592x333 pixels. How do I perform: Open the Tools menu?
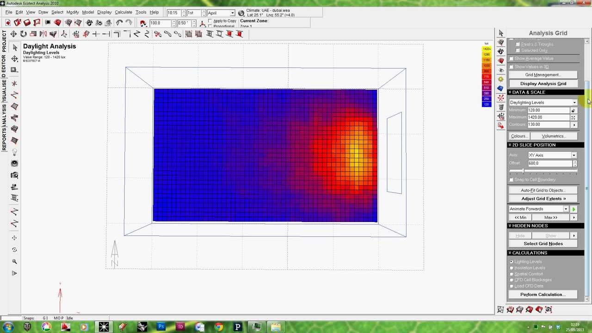(x=141, y=12)
